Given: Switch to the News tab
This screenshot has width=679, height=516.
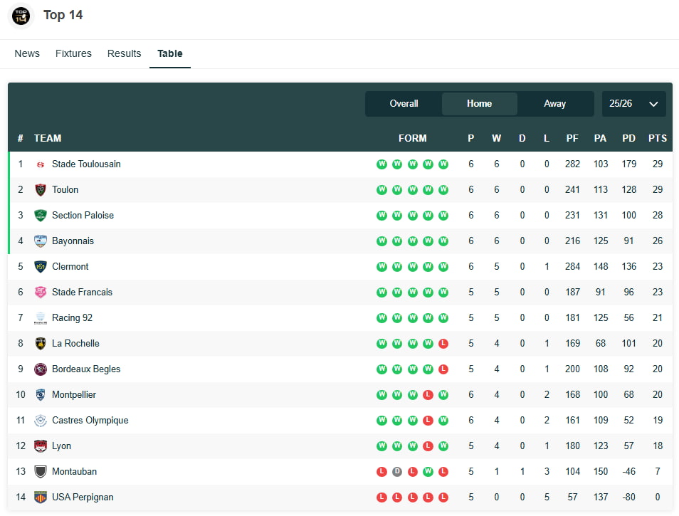Looking at the screenshot, I should 27,53.
